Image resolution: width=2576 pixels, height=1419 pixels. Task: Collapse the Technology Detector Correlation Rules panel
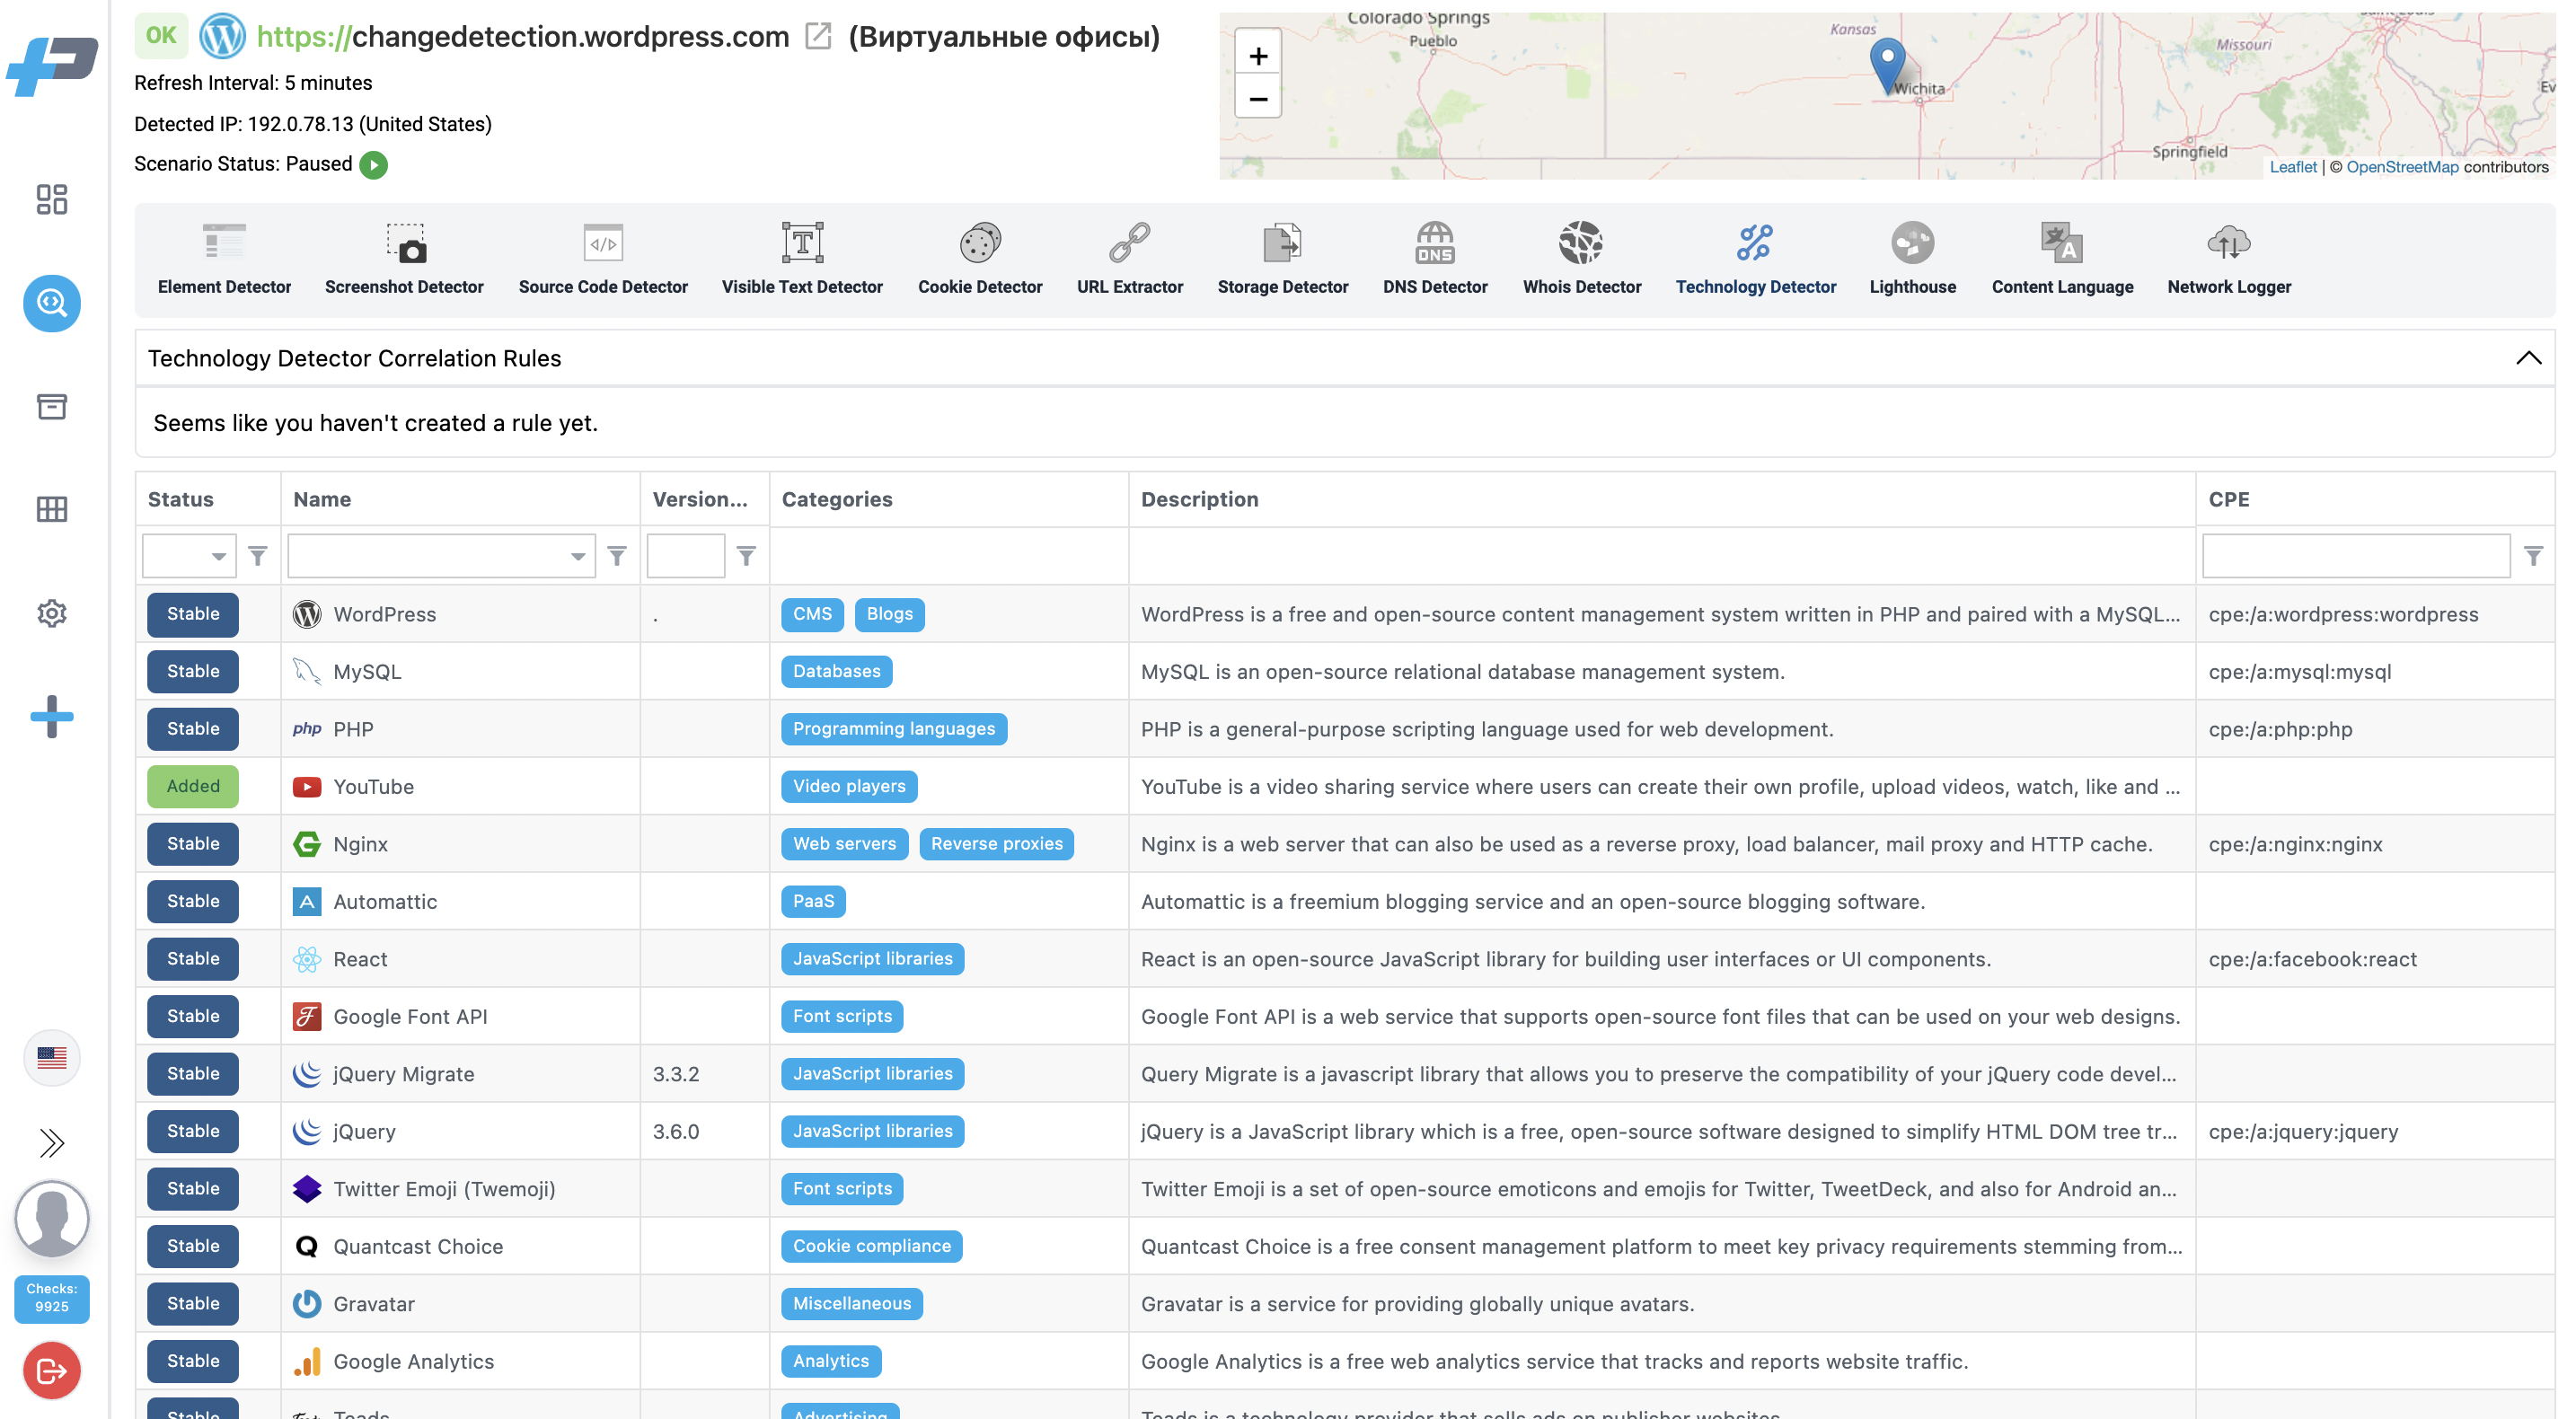(x=2528, y=358)
